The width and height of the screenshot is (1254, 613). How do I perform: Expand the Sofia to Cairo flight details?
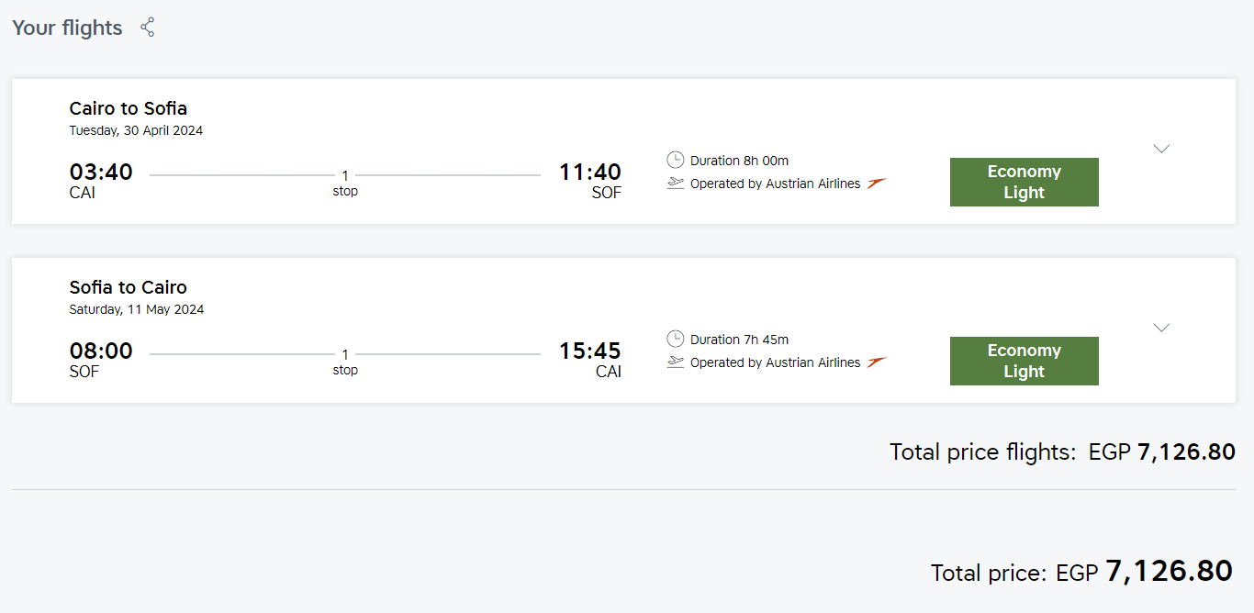1161,328
